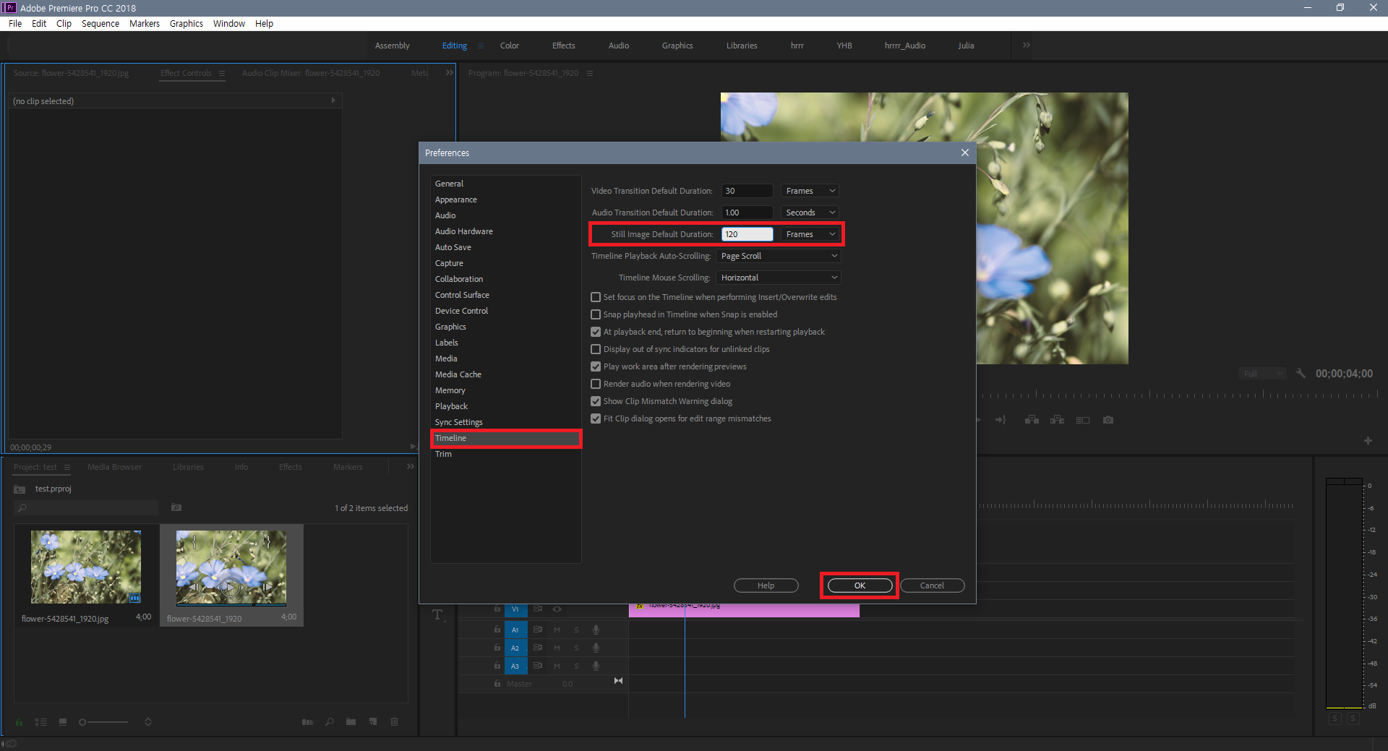This screenshot has width=1388, height=751.
Task: Enable Render audio when rendering video
Action: [x=596, y=384]
